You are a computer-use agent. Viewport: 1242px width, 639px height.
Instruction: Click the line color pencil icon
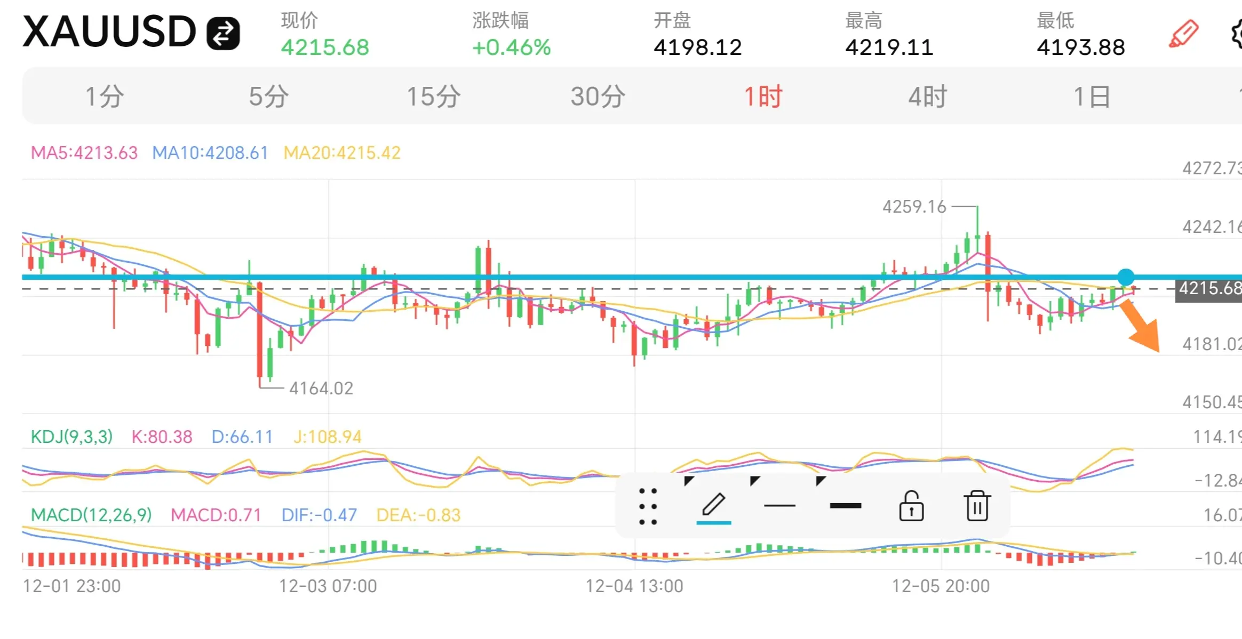tap(713, 504)
